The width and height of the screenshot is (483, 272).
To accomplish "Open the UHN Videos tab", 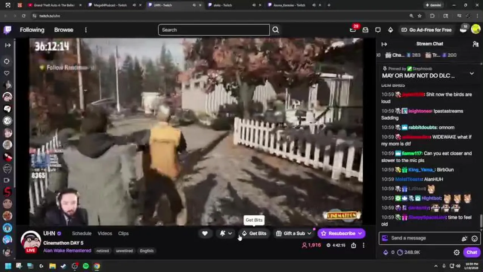I will tap(105, 233).
